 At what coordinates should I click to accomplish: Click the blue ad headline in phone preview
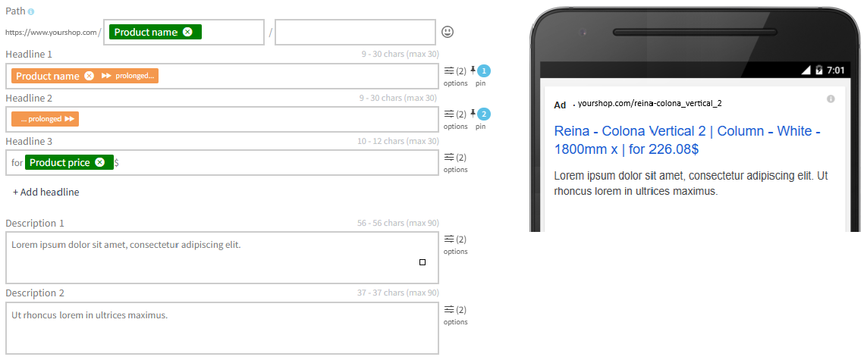pyautogui.click(x=687, y=139)
